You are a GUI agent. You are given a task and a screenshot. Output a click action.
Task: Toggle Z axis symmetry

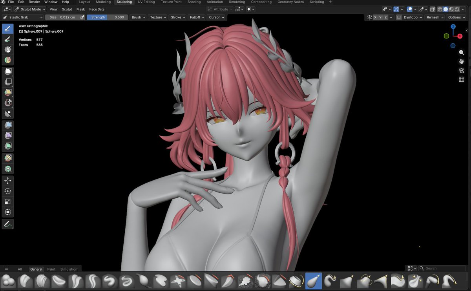pos(386,17)
